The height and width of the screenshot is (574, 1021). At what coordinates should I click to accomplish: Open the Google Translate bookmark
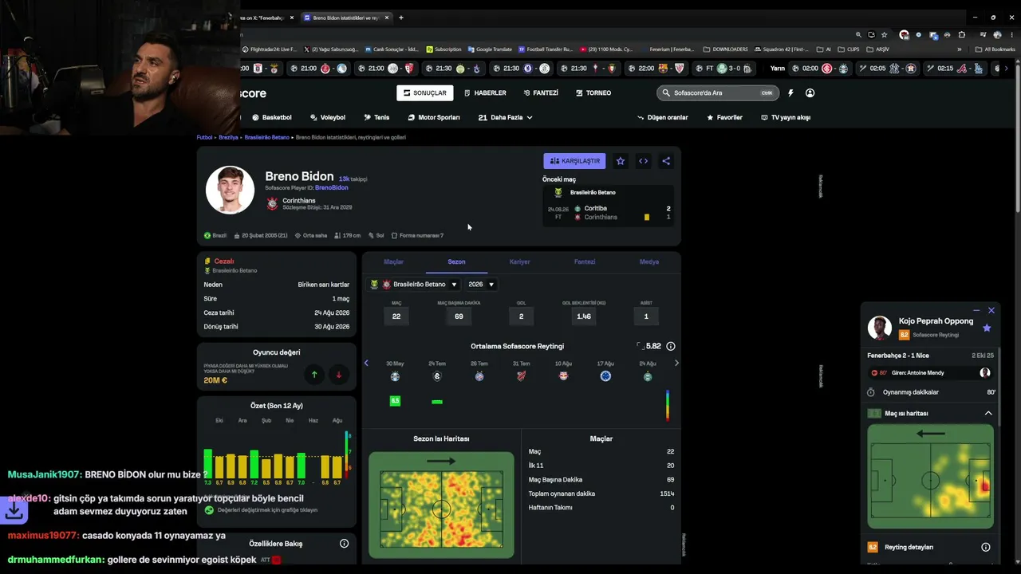pyautogui.click(x=491, y=49)
